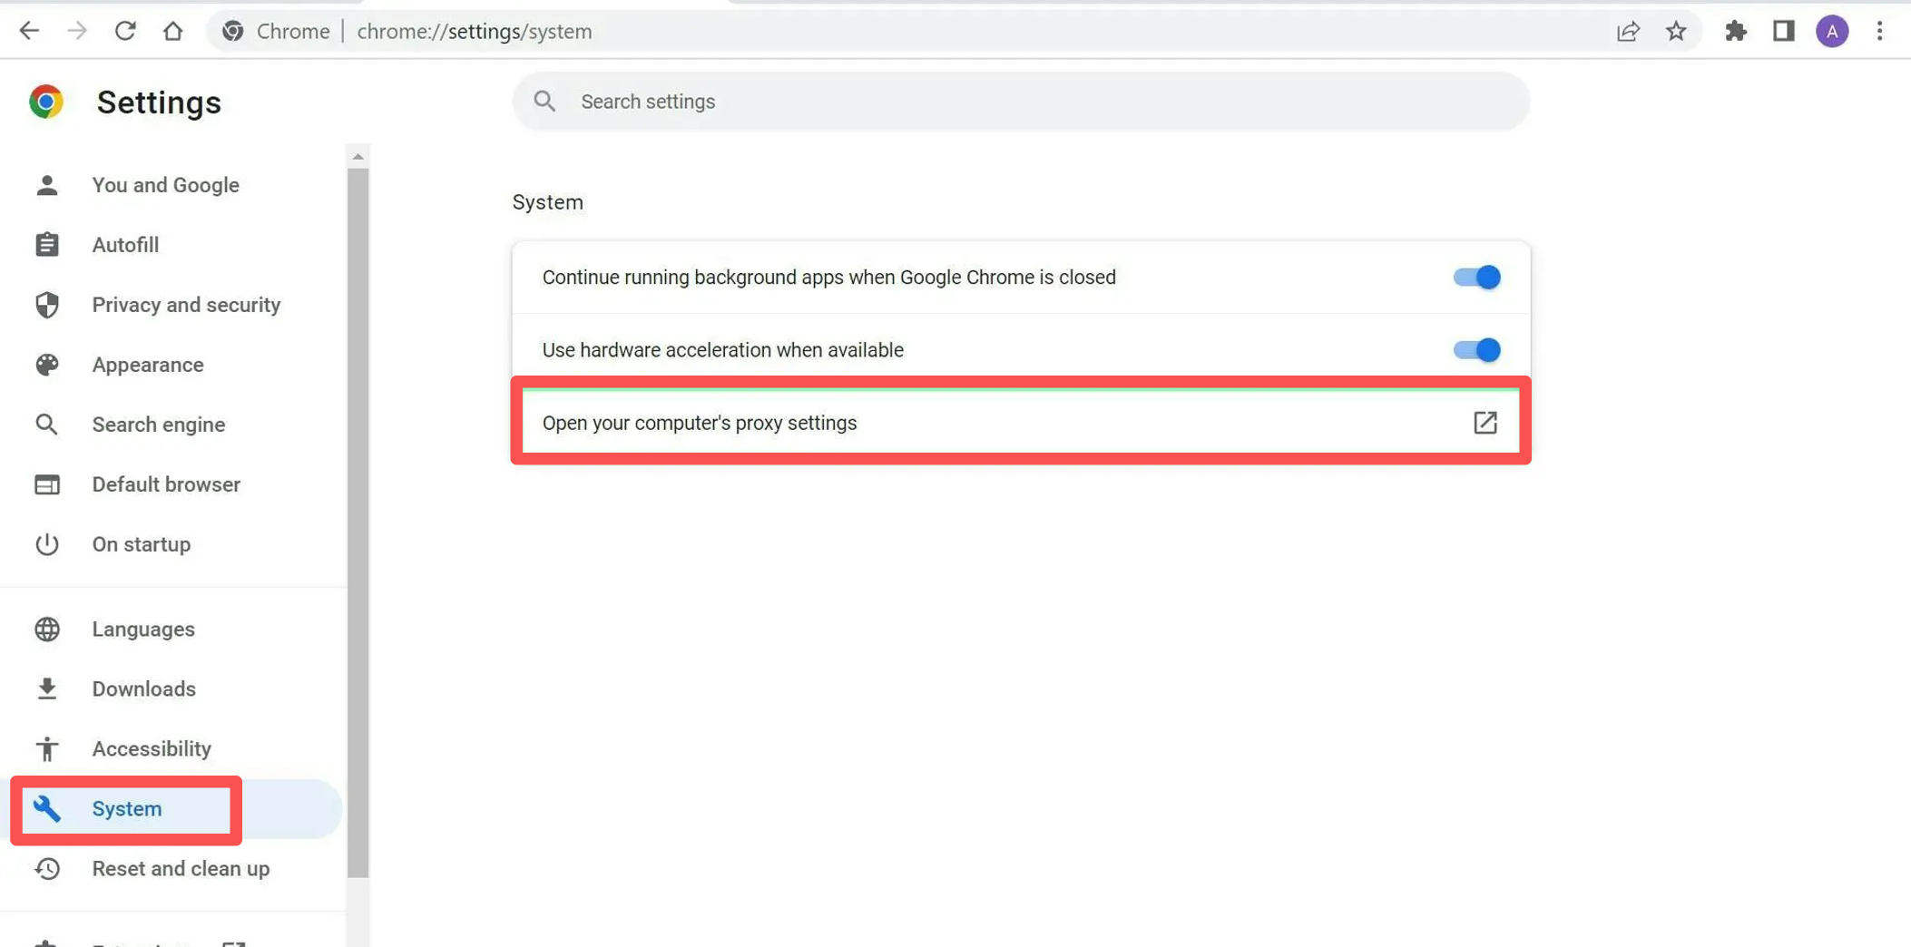Go to Downloads settings
The image size is (1911, 947).
click(x=144, y=688)
